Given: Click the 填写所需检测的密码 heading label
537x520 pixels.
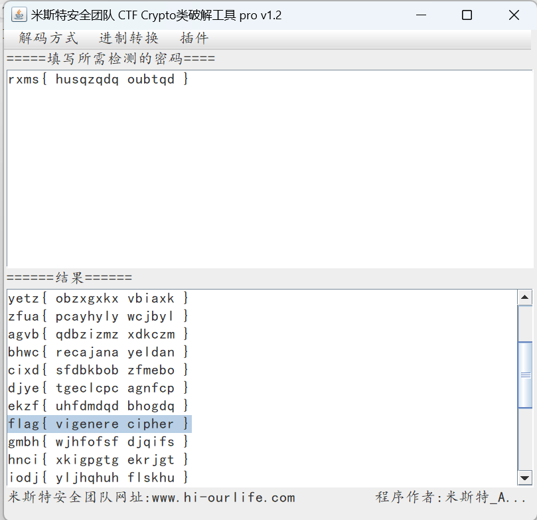Looking at the screenshot, I should click(x=111, y=58).
